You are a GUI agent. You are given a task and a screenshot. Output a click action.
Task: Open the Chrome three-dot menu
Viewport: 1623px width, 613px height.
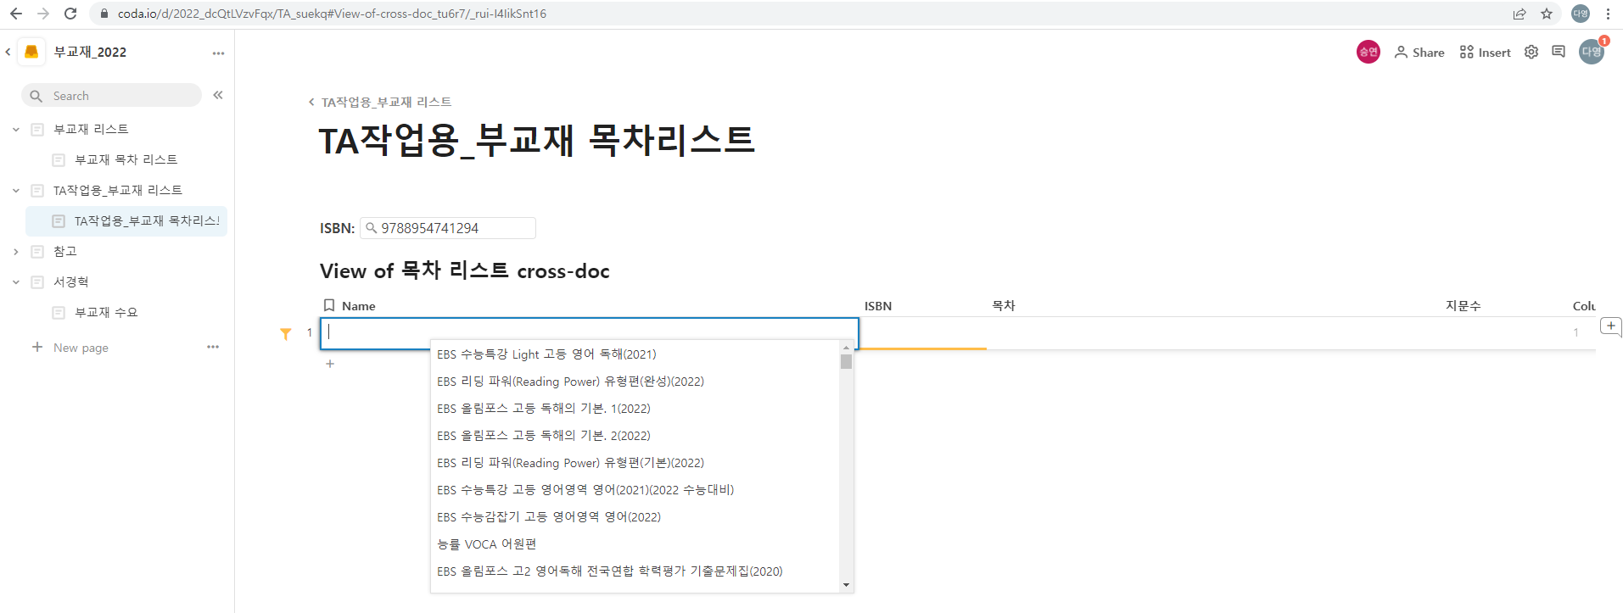(x=1608, y=14)
